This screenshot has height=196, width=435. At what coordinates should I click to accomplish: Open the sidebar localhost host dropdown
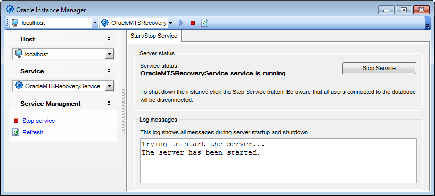pyautogui.click(x=110, y=54)
